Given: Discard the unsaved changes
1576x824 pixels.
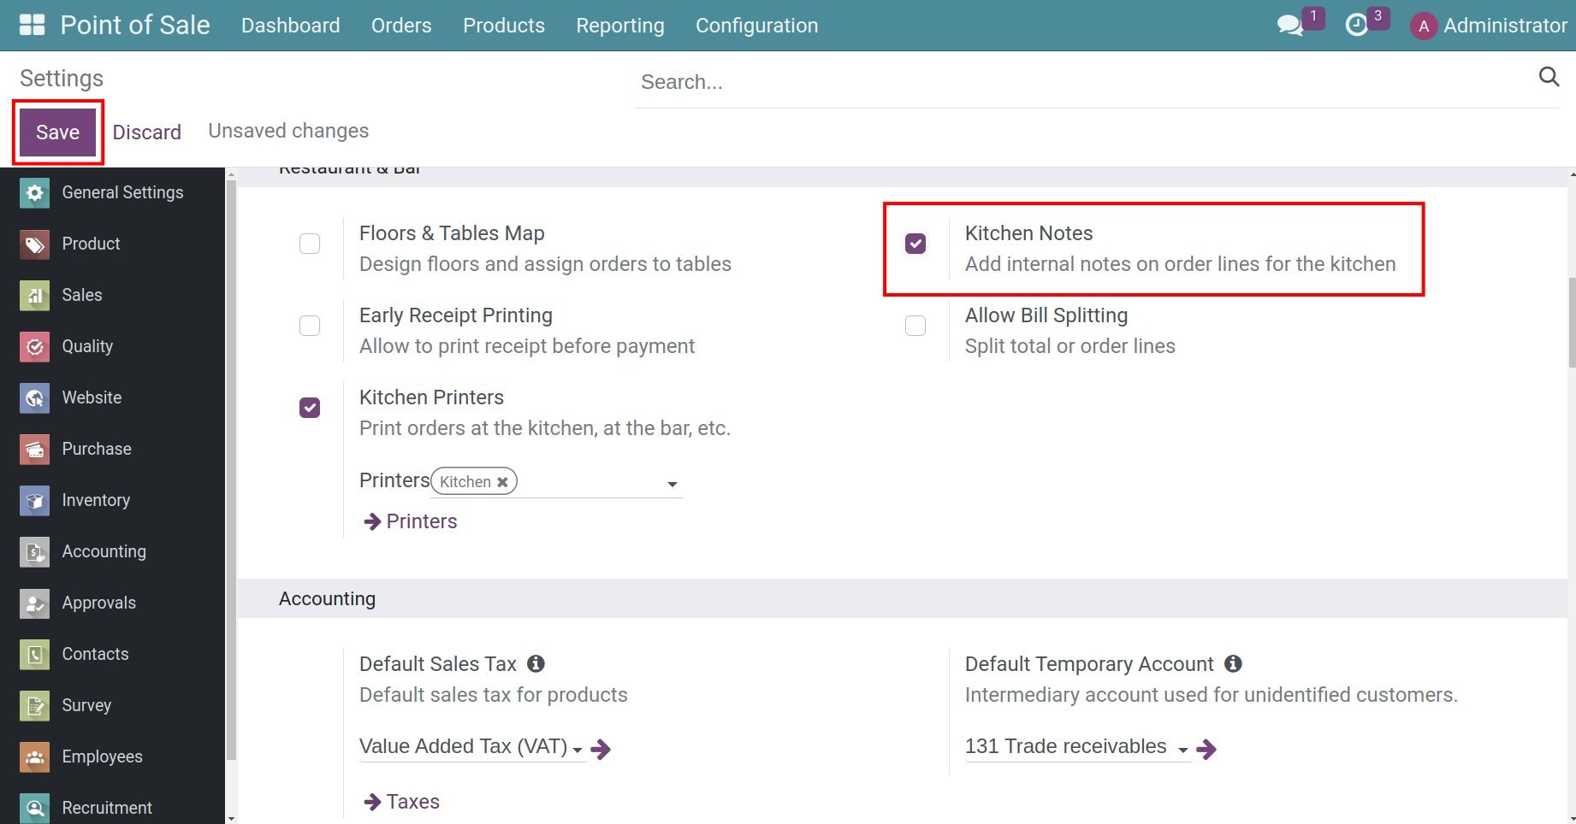Looking at the screenshot, I should click(147, 132).
